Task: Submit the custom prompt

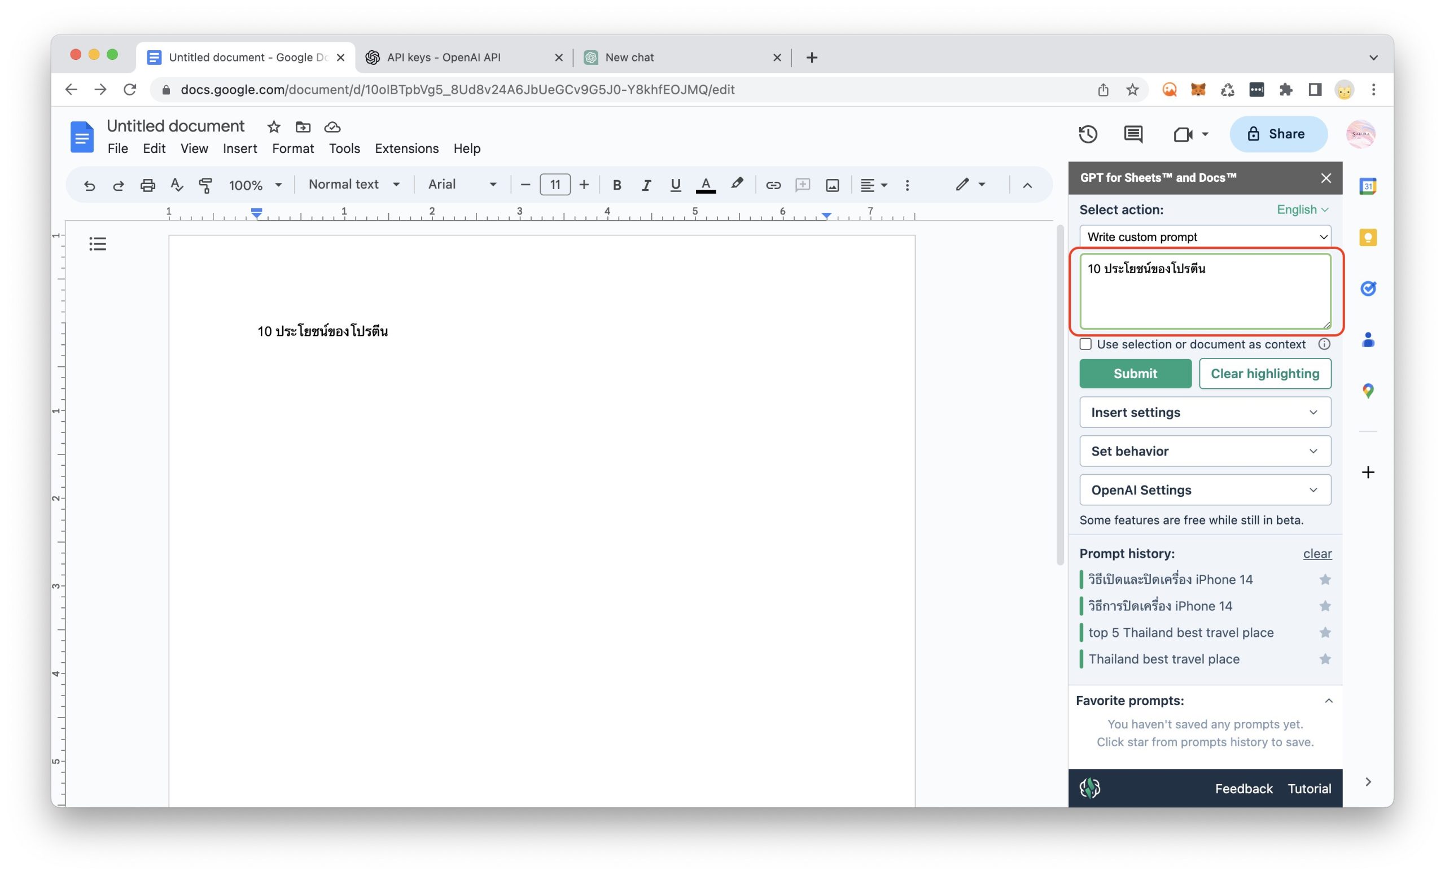Action: 1135,374
